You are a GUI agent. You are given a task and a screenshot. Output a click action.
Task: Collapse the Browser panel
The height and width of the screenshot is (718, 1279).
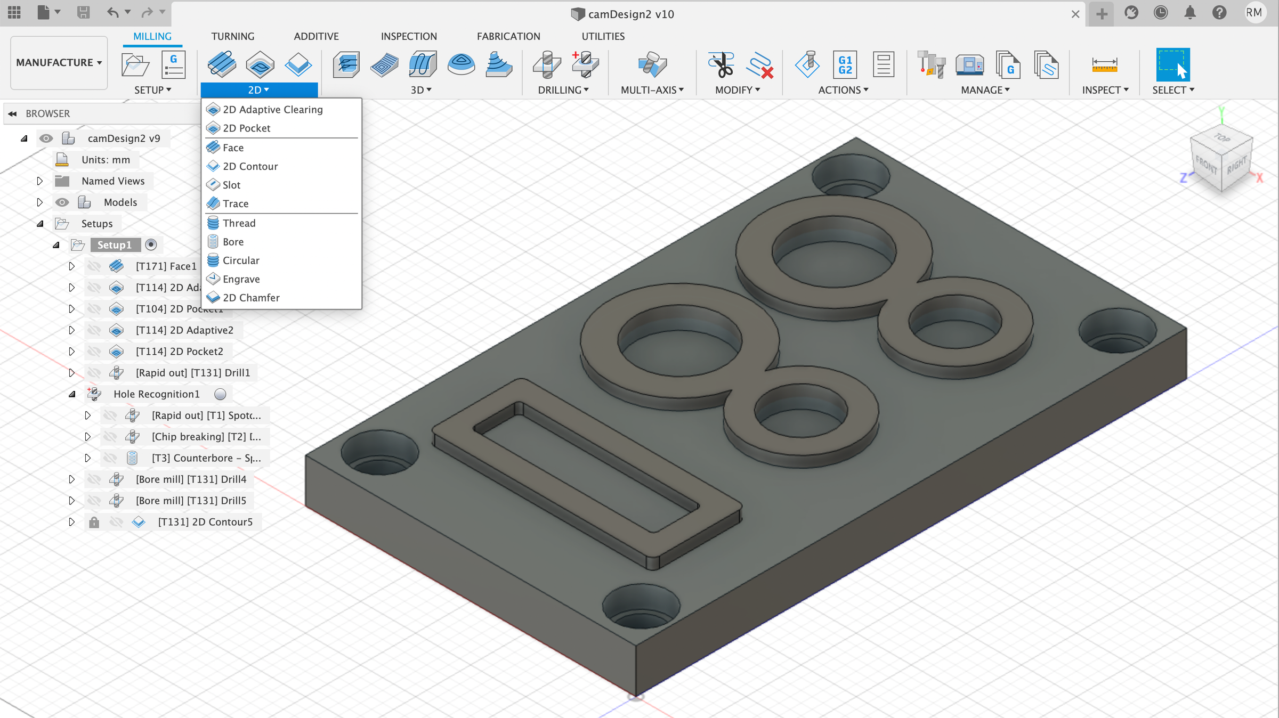point(13,113)
